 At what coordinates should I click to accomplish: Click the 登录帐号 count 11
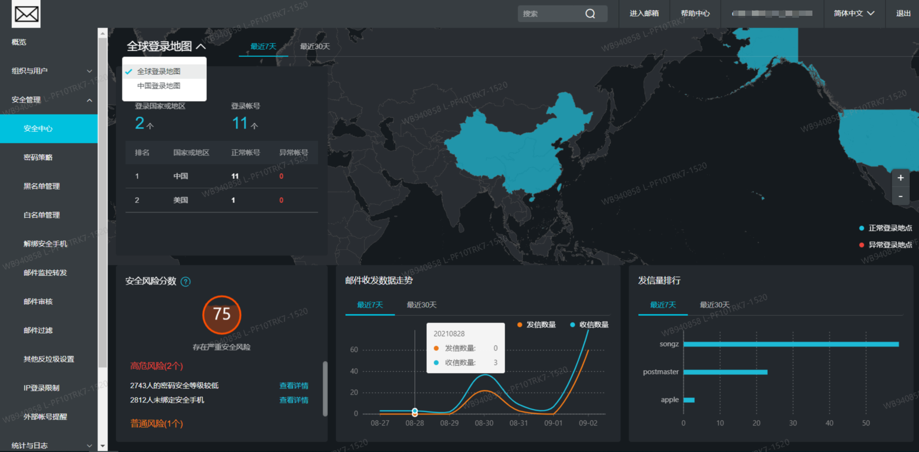(240, 123)
